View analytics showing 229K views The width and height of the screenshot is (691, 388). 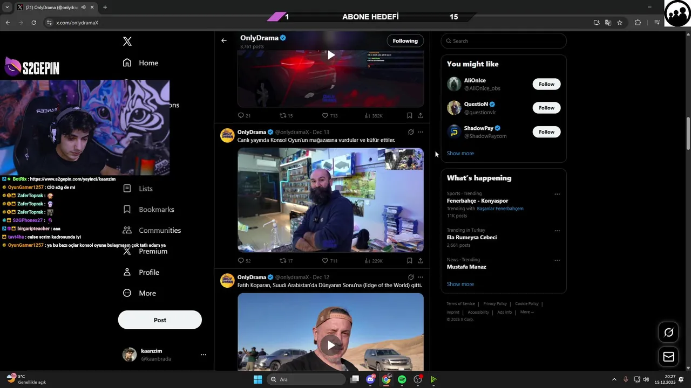[373, 261]
